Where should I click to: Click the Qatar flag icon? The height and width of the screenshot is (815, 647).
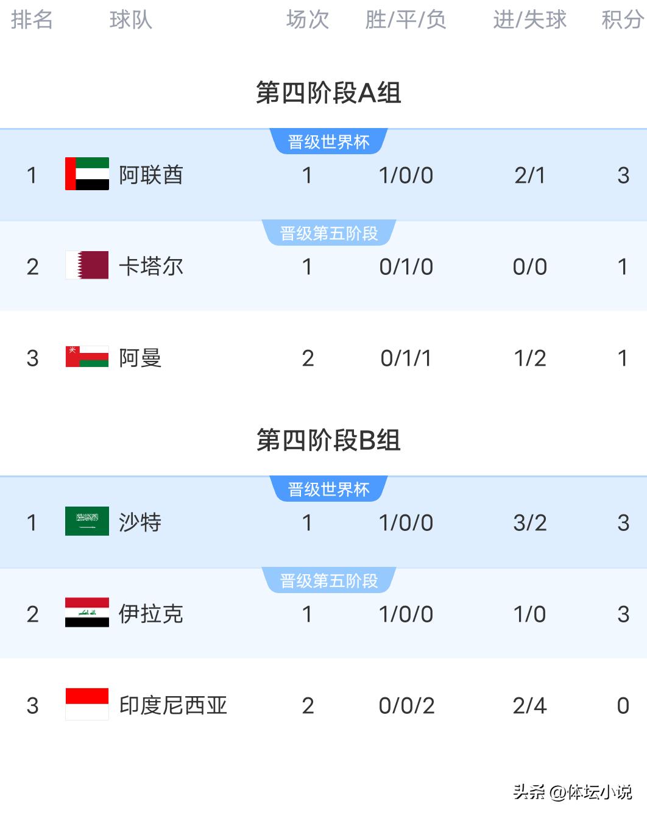coord(87,266)
